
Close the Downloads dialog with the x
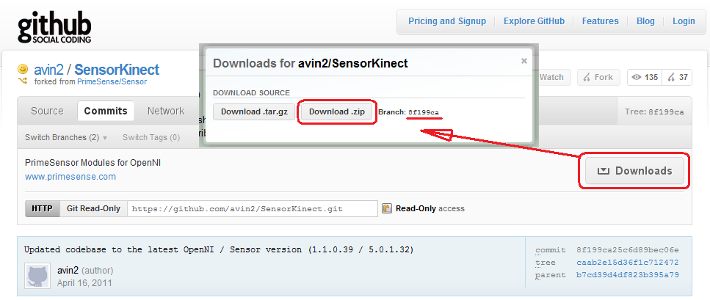pyautogui.click(x=524, y=61)
